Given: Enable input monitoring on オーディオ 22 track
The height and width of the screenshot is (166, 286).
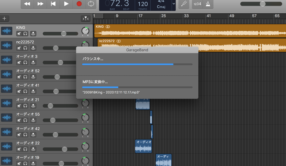Looking at the screenshot, I should coord(33,149).
